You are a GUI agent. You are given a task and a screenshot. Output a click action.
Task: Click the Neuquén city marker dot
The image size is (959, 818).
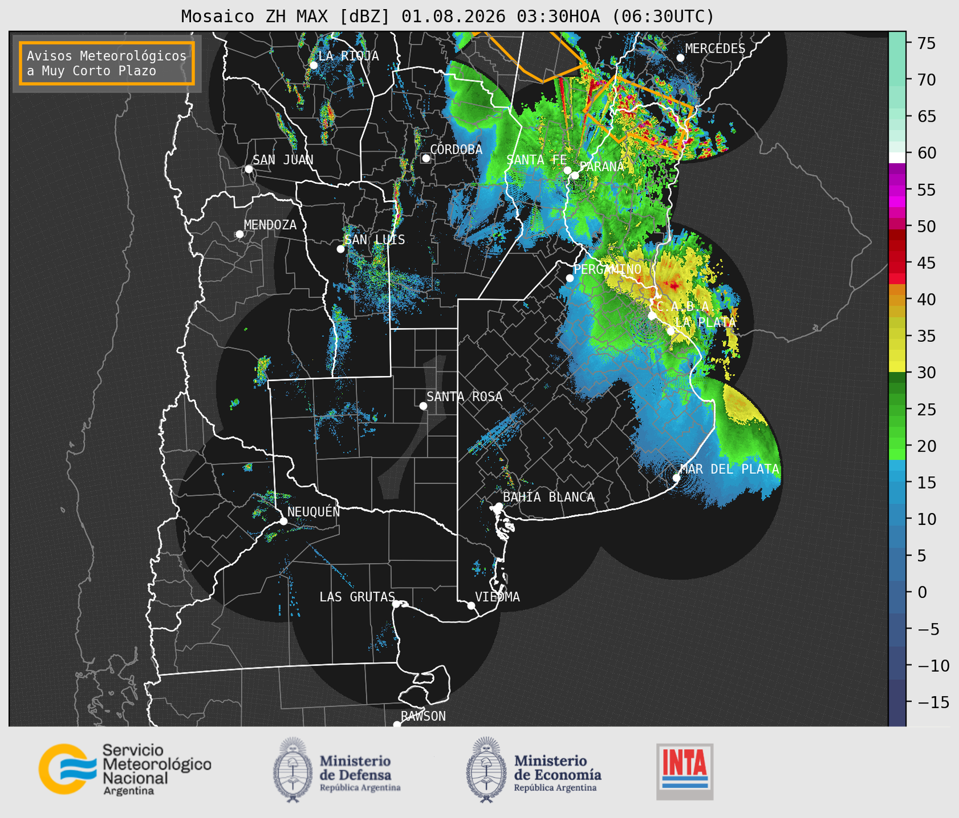coord(283,521)
